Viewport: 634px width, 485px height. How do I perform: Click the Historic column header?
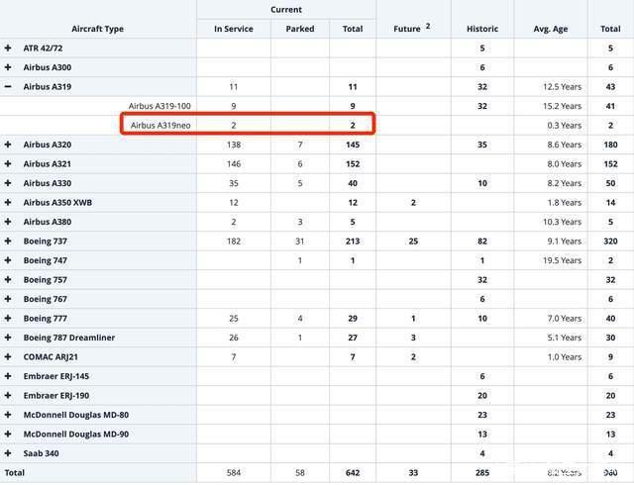point(482,29)
